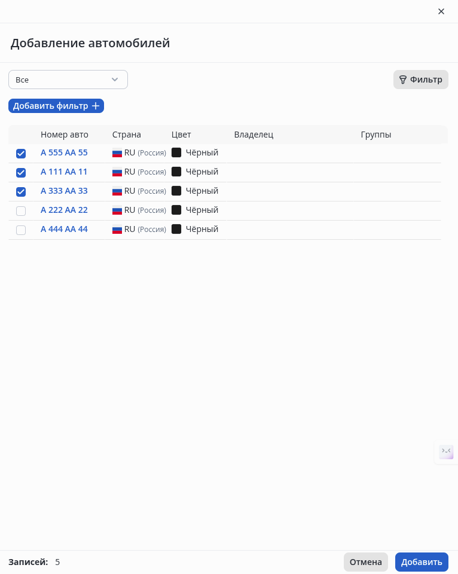Open the floating assistant widget icon

(446, 452)
